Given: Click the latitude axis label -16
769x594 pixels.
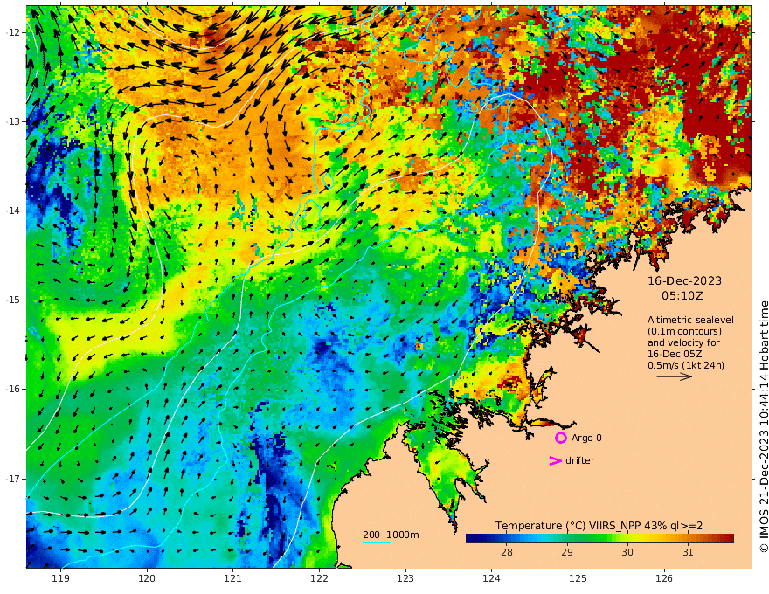Looking at the screenshot, I should tap(13, 389).
